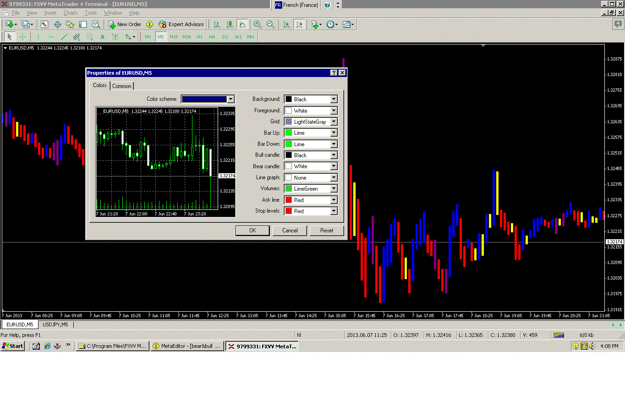The image size is (625, 396).
Task: Click the Ask line Red color swatch
Action: click(x=289, y=200)
